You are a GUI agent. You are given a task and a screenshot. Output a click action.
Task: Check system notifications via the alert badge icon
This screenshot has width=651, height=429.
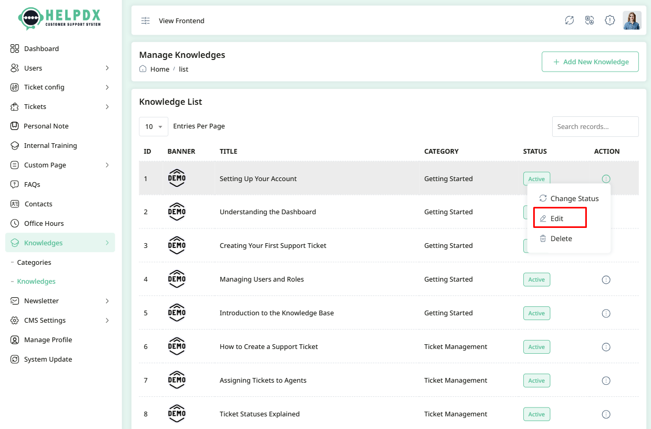[609, 20]
